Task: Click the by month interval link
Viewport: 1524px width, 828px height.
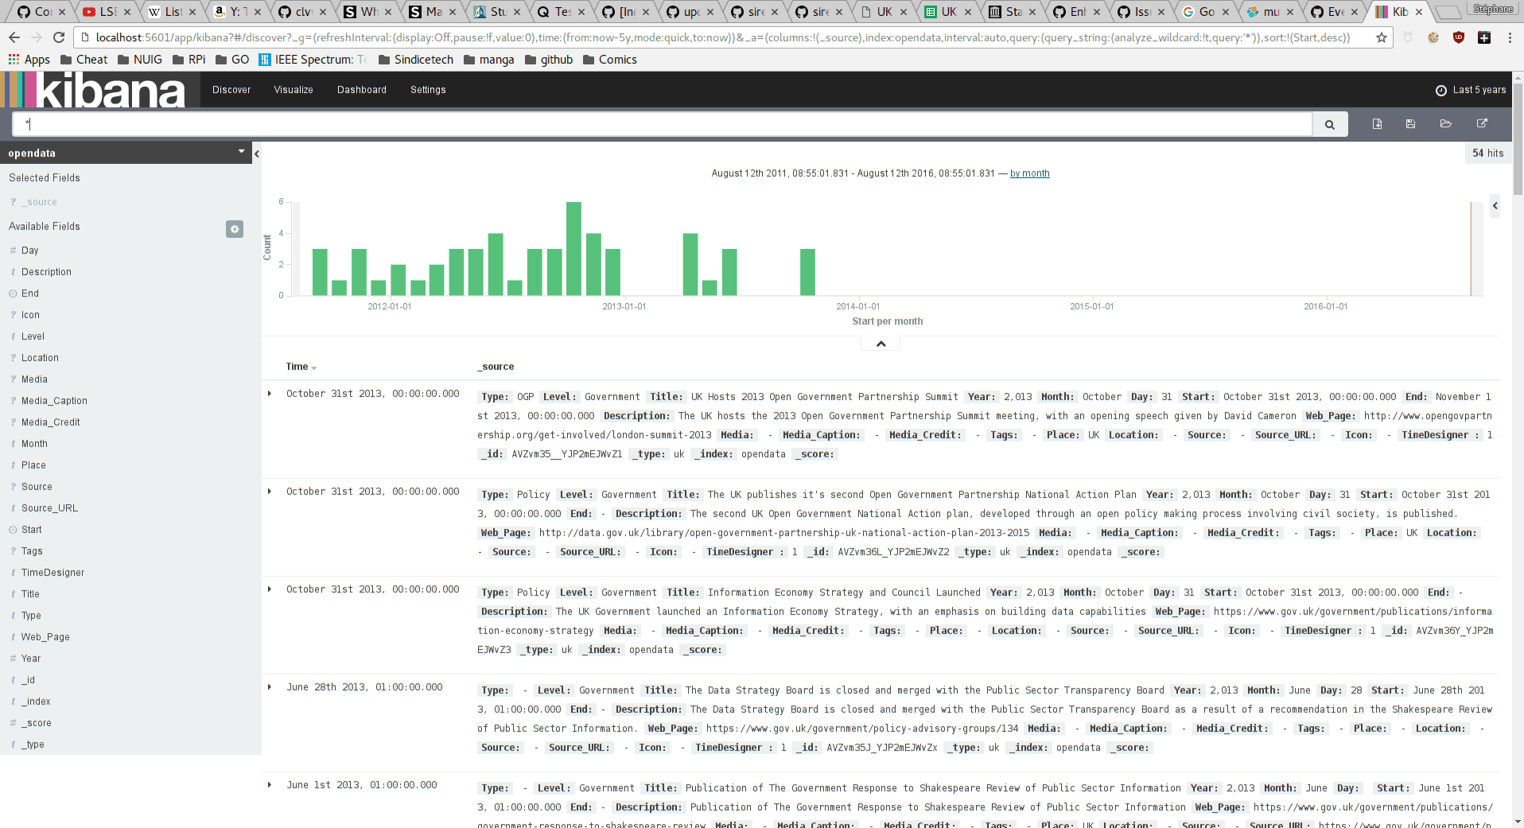Action: (x=1029, y=173)
